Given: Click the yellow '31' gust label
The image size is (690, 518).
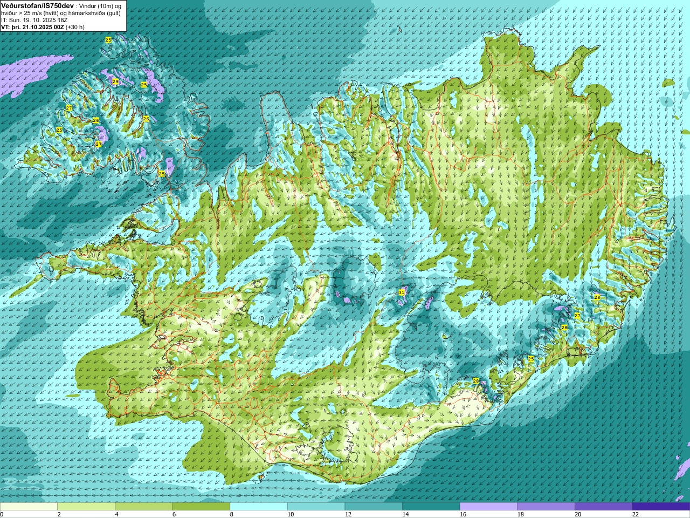Looking at the screenshot, I should click(x=402, y=292).
